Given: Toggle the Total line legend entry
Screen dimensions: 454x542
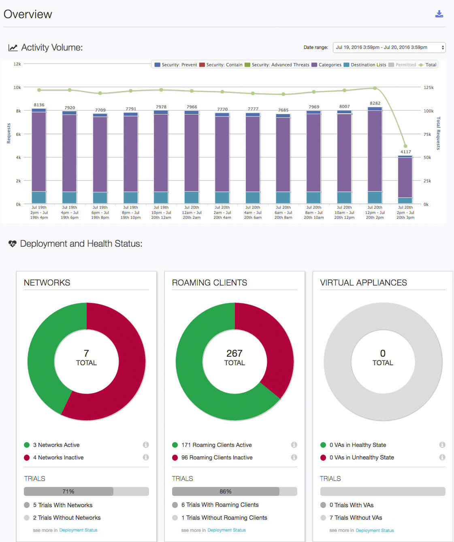Looking at the screenshot, I should click(x=427, y=65).
